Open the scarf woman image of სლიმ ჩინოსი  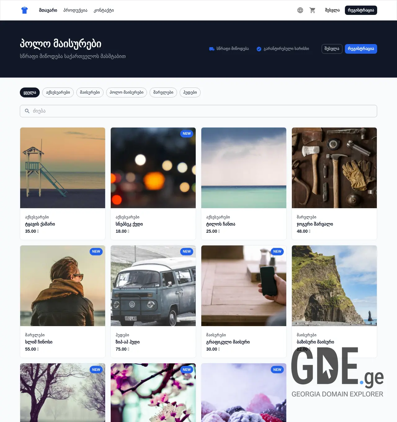(x=63, y=286)
